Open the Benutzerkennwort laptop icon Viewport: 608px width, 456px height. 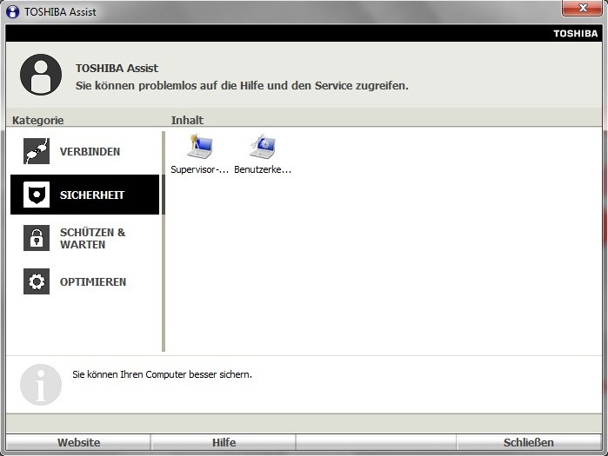coord(262,147)
